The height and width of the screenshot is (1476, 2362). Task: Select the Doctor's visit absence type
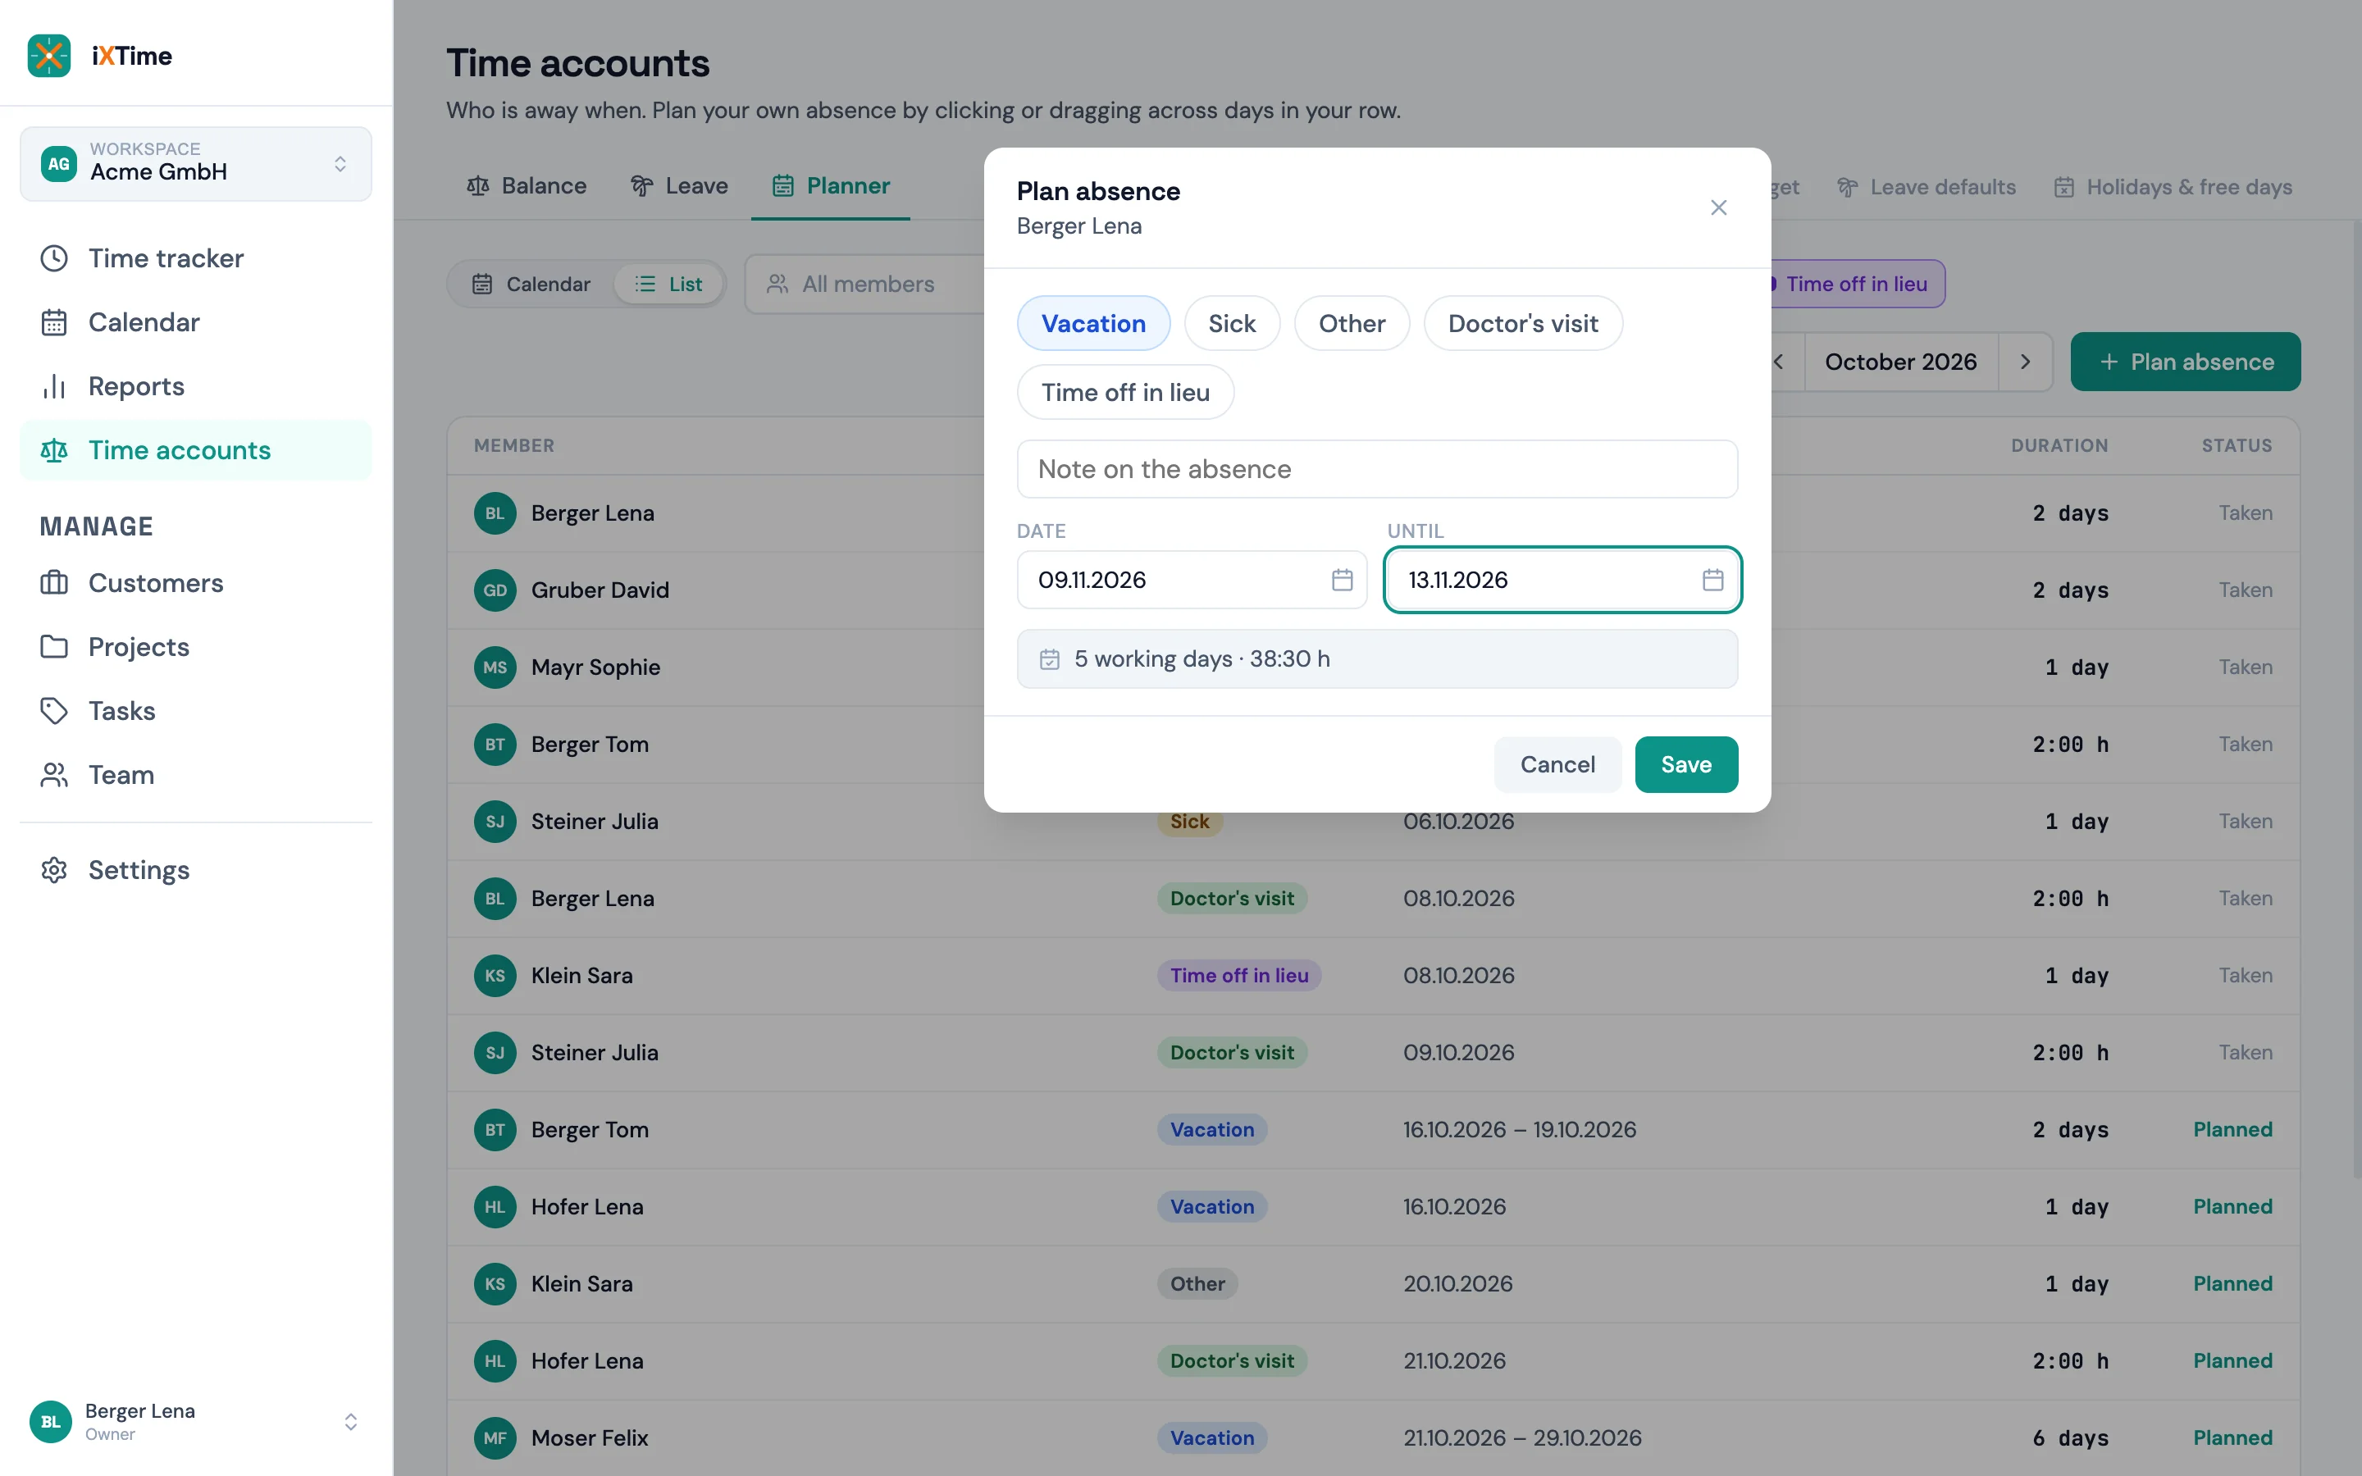[x=1523, y=323]
